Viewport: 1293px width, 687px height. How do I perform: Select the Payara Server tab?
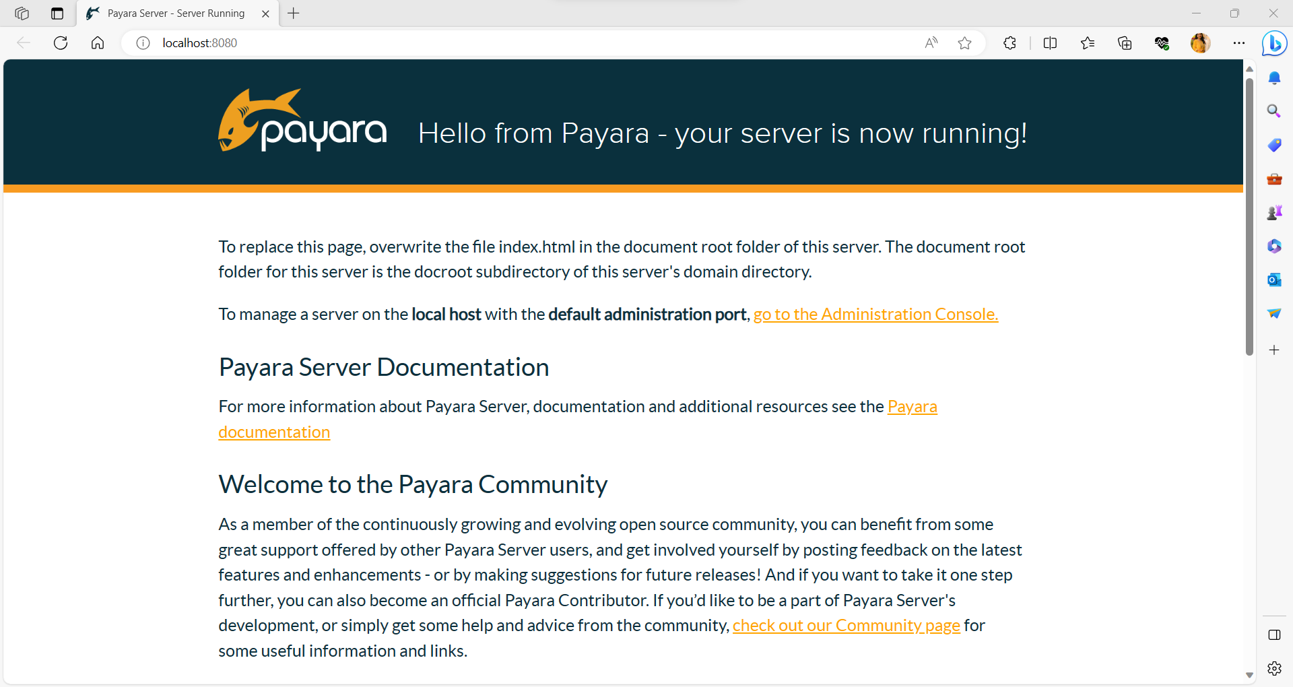(x=175, y=13)
